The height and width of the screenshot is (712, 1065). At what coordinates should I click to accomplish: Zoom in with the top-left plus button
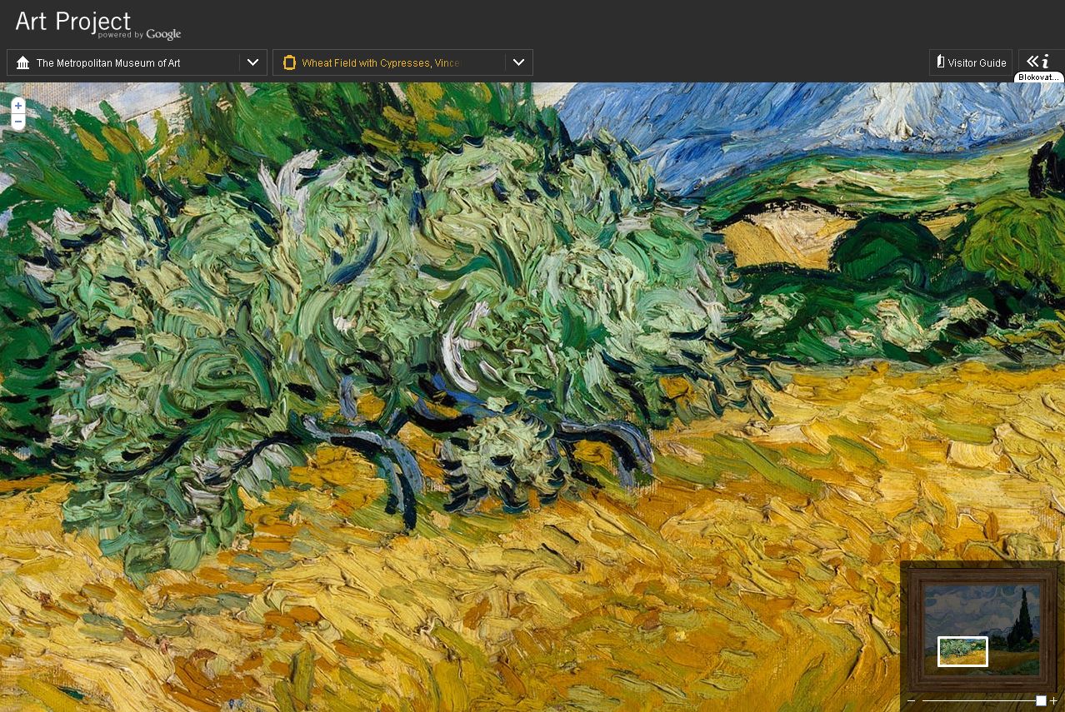coord(18,106)
